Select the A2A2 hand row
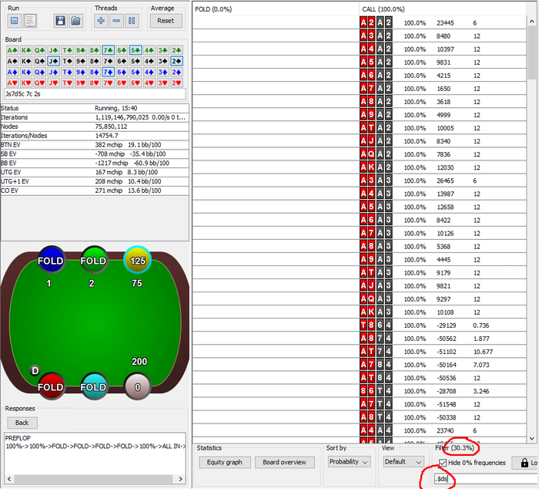The width and height of the screenshot is (539, 489). [x=444, y=22]
